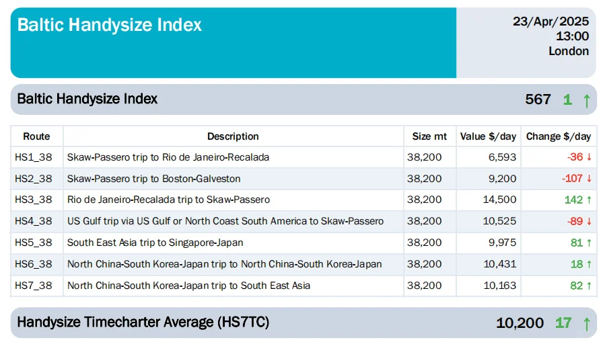Click the change value -36
This screenshot has width=601, height=344.
click(575, 157)
